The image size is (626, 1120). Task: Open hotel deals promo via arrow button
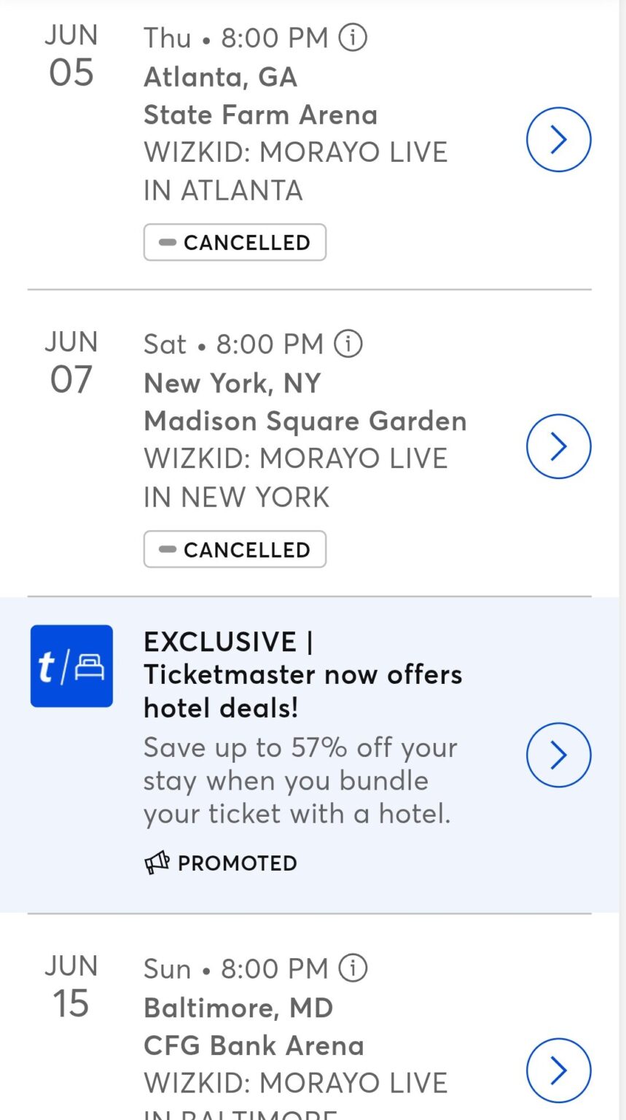point(558,755)
